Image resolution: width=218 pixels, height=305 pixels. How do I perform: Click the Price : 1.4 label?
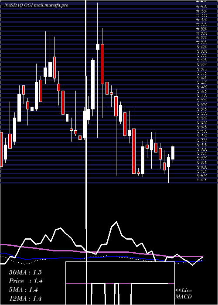point(26,281)
